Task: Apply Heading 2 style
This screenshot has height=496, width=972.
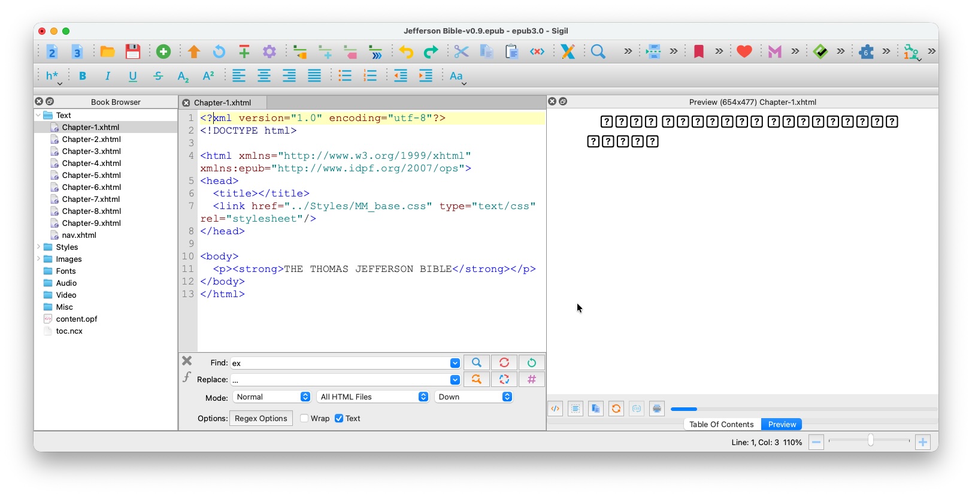Action: [x=52, y=52]
